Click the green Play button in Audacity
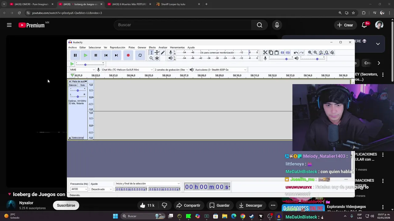 [x=85, y=55]
